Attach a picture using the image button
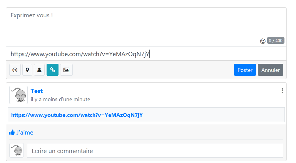This screenshot has width=296, height=163. [66, 70]
